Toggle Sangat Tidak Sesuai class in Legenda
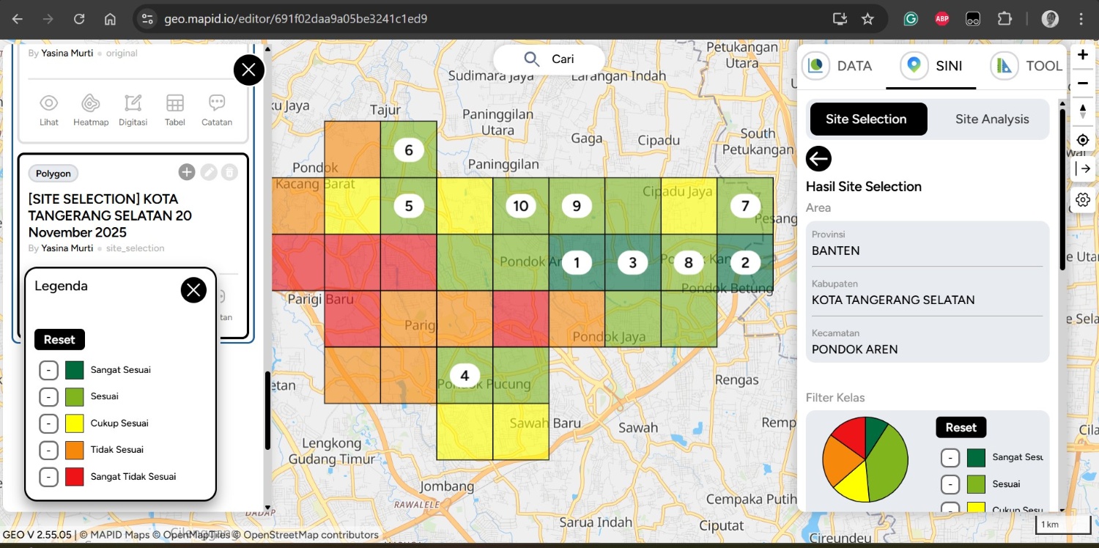The height and width of the screenshot is (548, 1099). pyautogui.click(x=48, y=477)
